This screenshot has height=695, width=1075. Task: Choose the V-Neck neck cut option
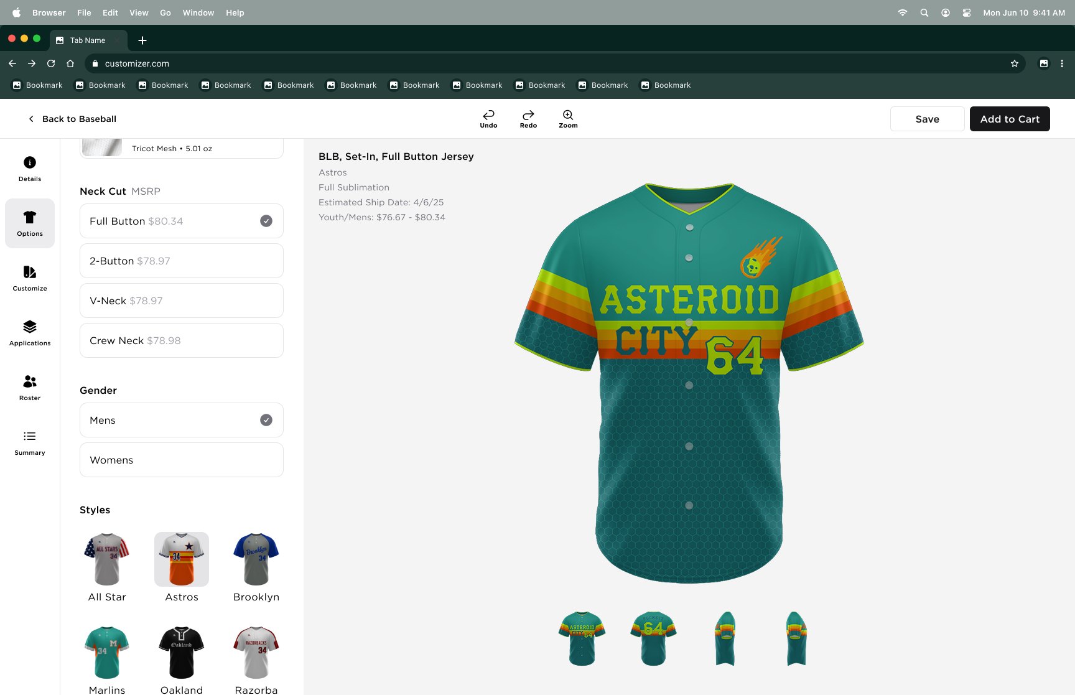(x=182, y=301)
